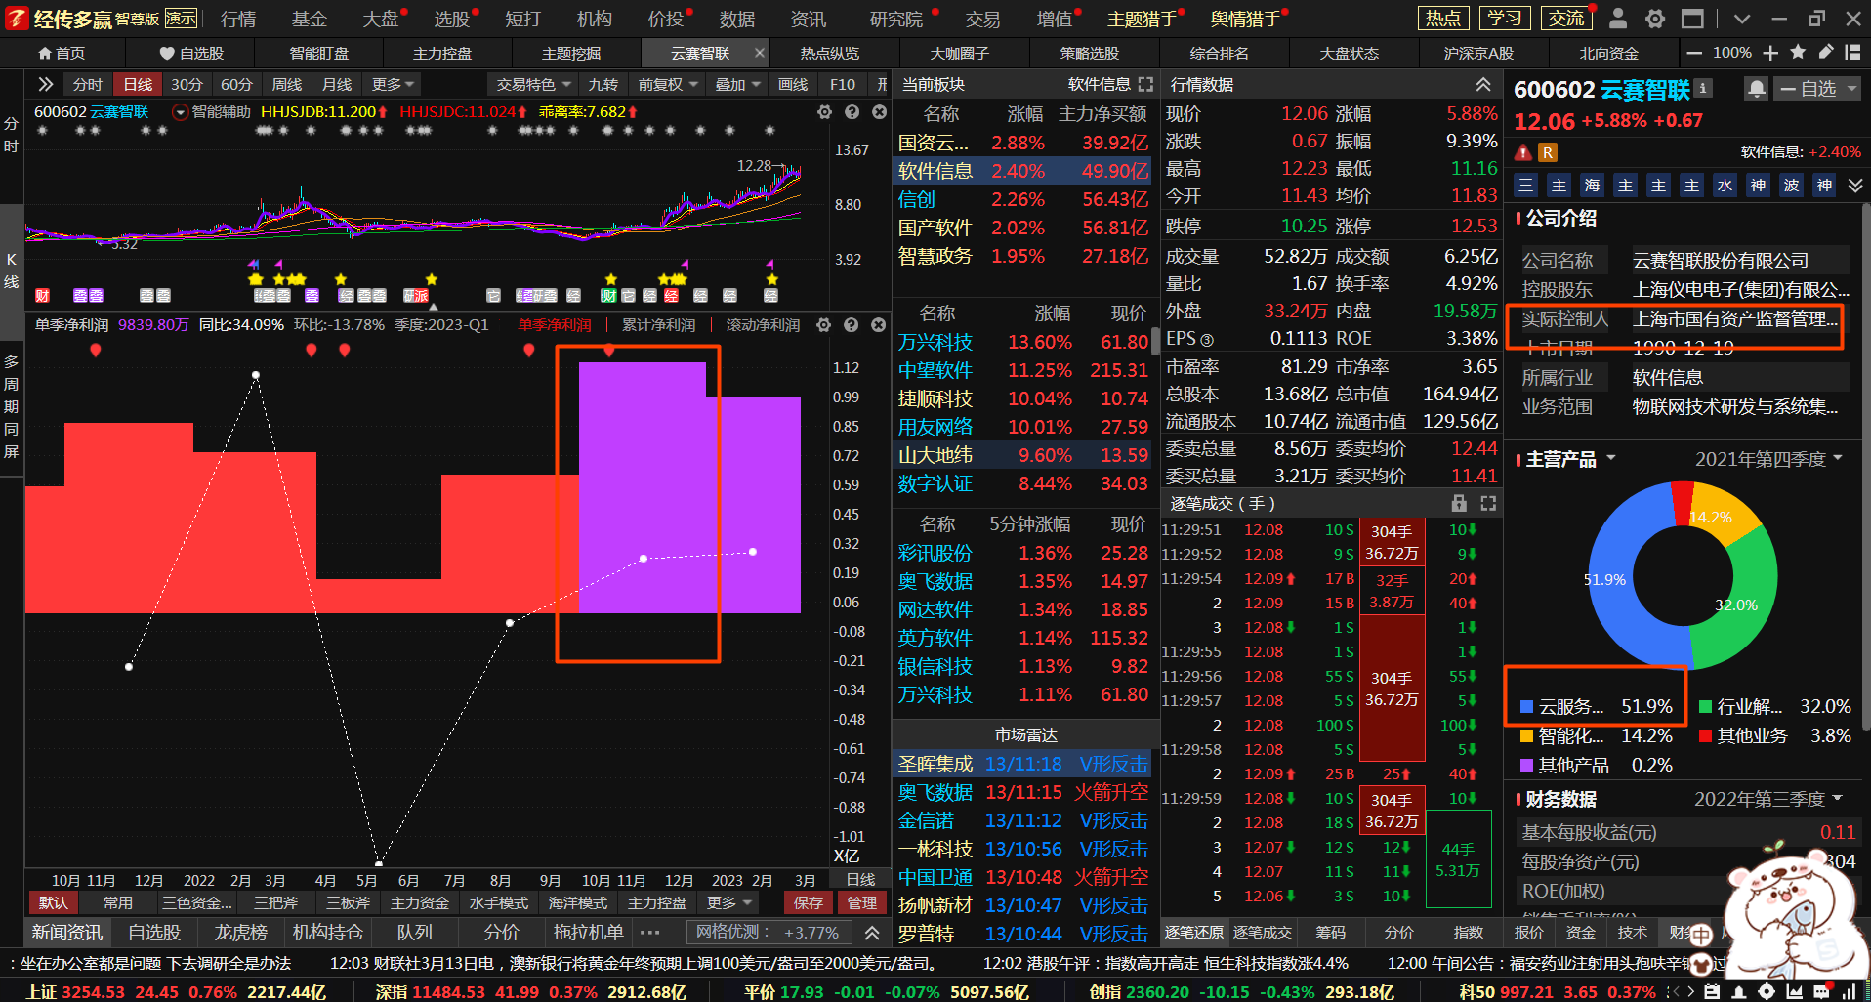
Task: Click the 保存 button
Action: pyautogui.click(x=809, y=903)
